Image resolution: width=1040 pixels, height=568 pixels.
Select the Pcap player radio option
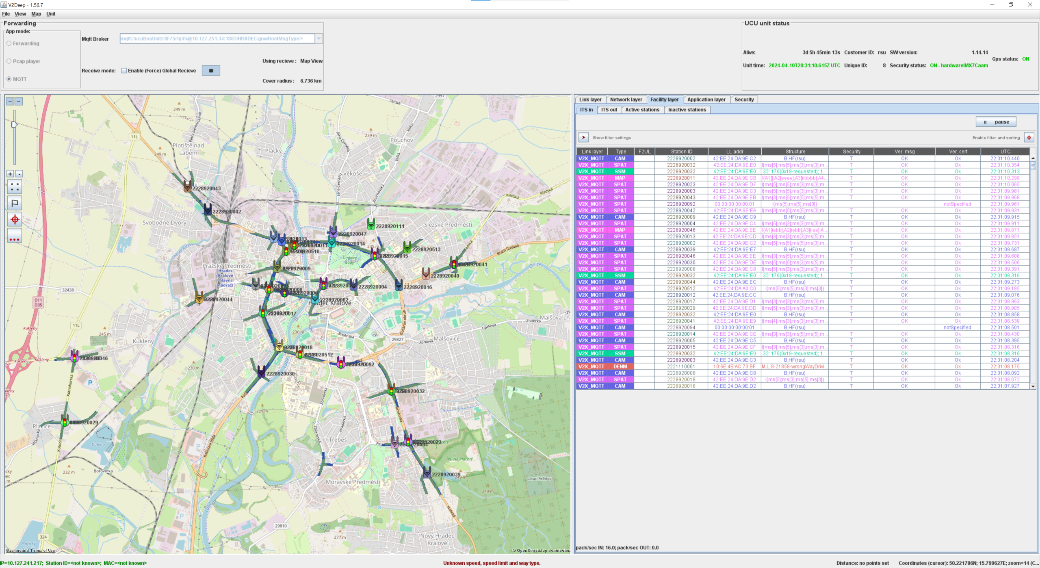point(9,61)
